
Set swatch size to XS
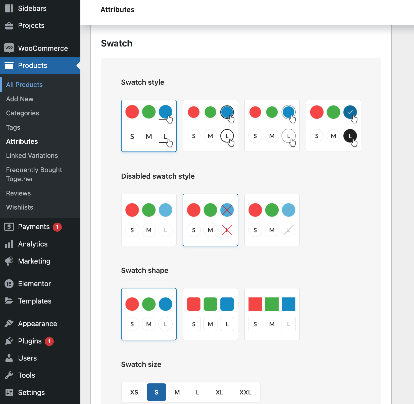[134, 392]
